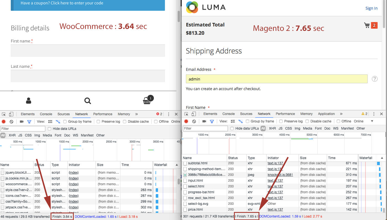Click into the Email Address field containing admin
Screen dimensions: 387x220
(276, 79)
